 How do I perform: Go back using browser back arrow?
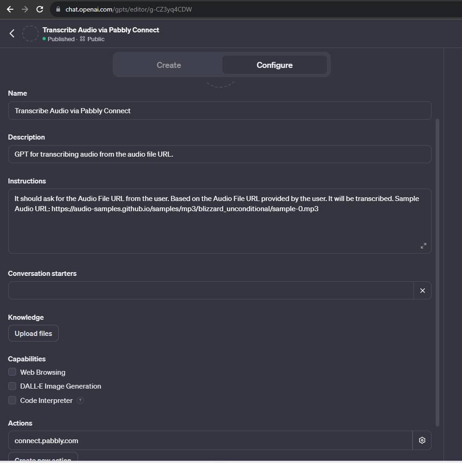[10, 9]
